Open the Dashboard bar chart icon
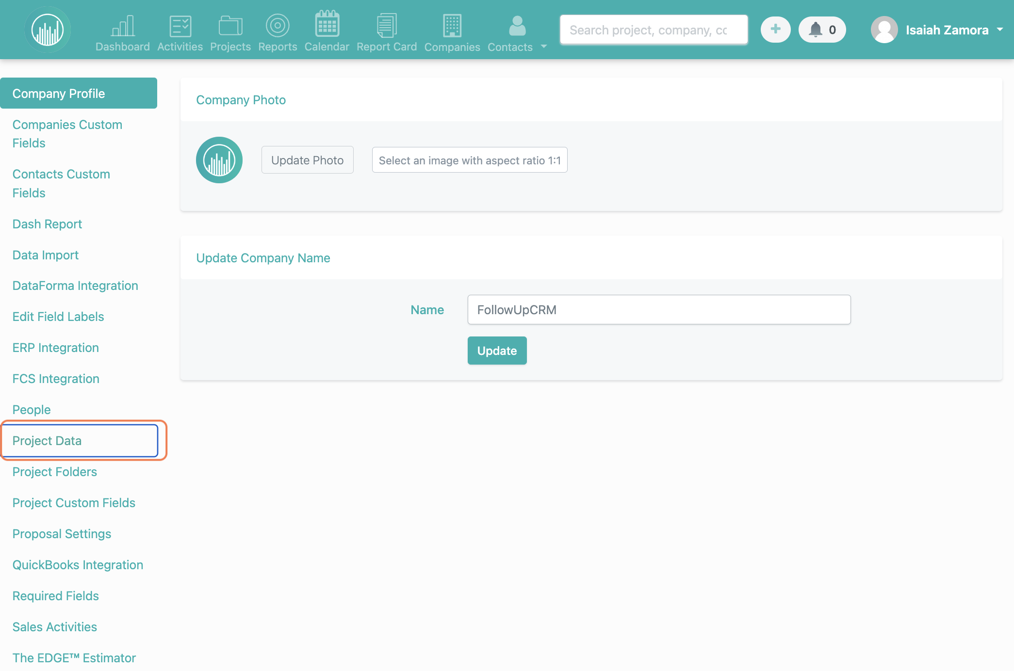The image size is (1014, 671). (x=123, y=26)
